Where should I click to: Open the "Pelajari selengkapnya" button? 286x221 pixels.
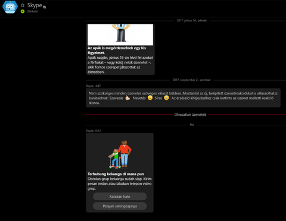point(120,206)
